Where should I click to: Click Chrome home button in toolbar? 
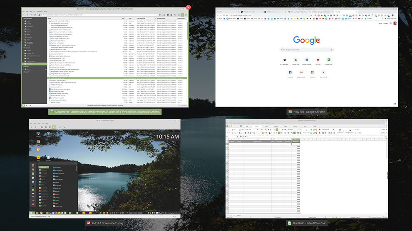pyautogui.click(x=227, y=15)
